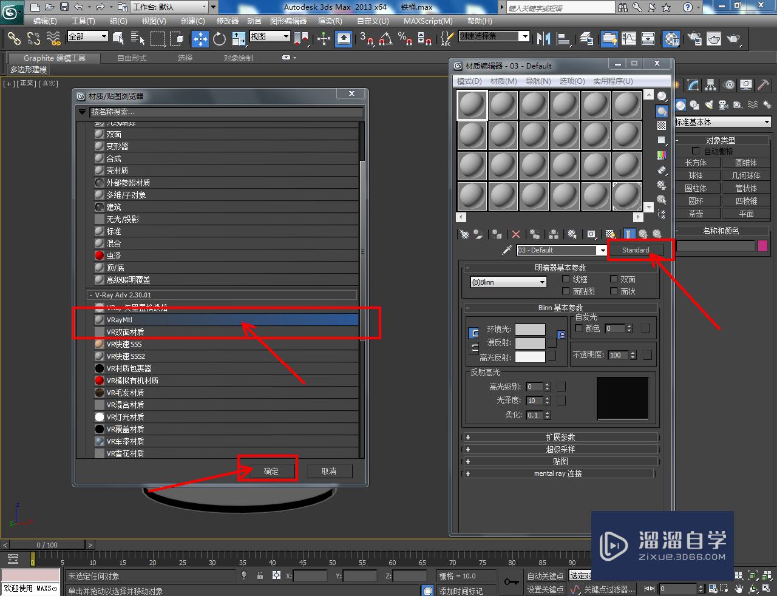The width and height of the screenshot is (777, 596).
Task: Toggle Show Shaded Material in Viewport icon
Action: click(610, 234)
